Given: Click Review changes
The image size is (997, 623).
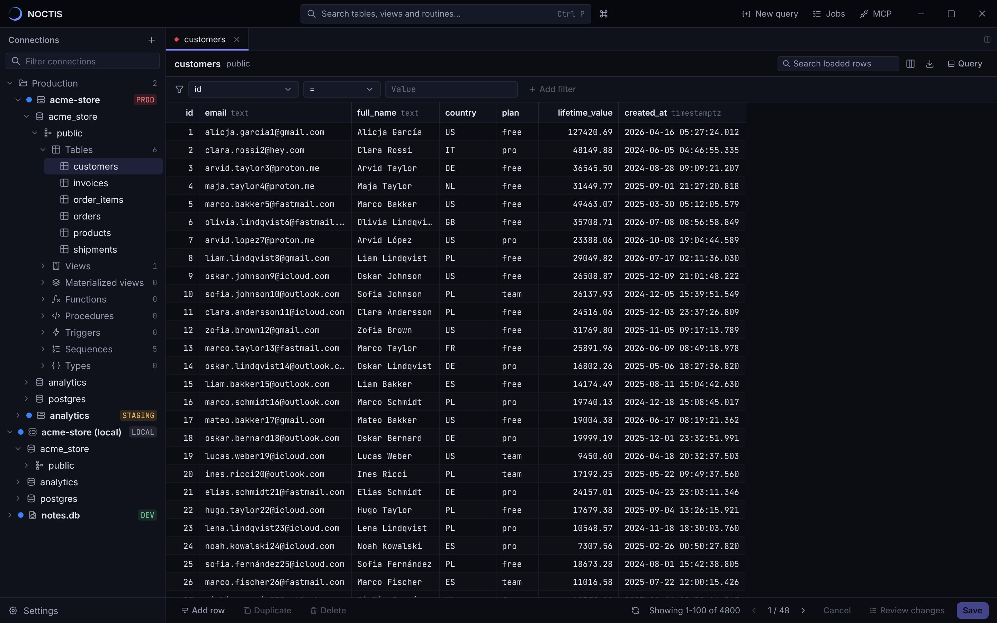Looking at the screenshot, I should tap(907, 610).
